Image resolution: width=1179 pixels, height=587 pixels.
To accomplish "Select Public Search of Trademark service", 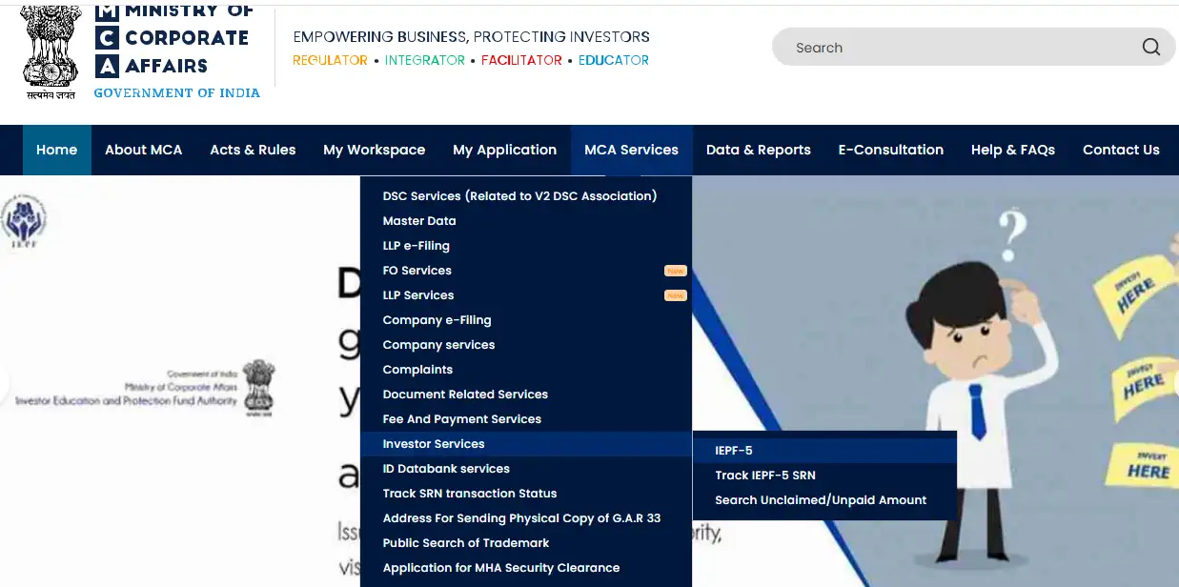I will (466, 542).
